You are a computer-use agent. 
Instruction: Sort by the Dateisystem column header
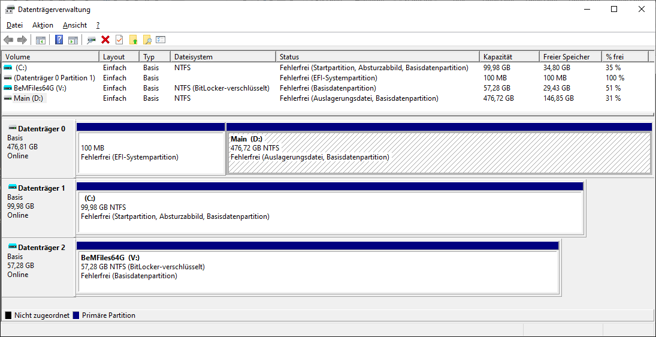[223, 57]
